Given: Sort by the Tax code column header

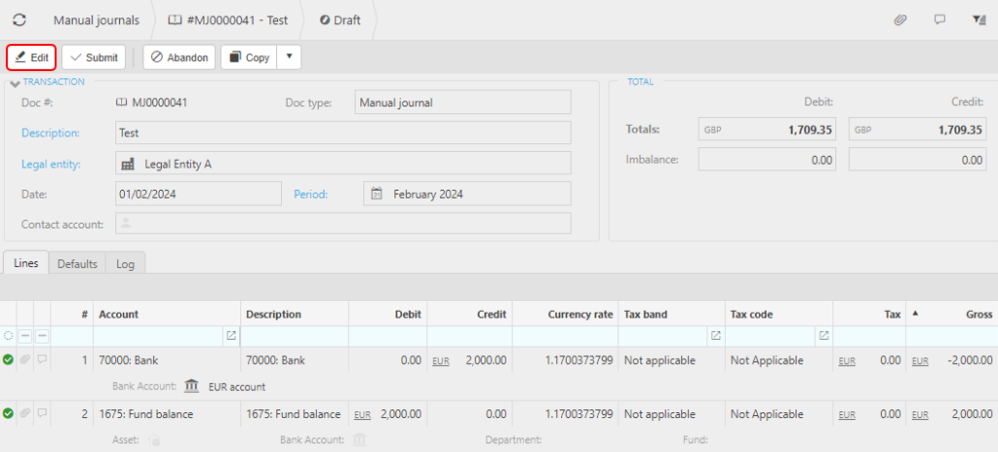Looking at the screenshot, I should tap(778, 314).
